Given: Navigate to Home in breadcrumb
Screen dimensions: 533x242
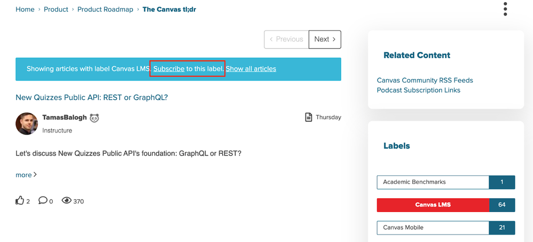Looking at the screenshot, I should (x=25, y=9).
